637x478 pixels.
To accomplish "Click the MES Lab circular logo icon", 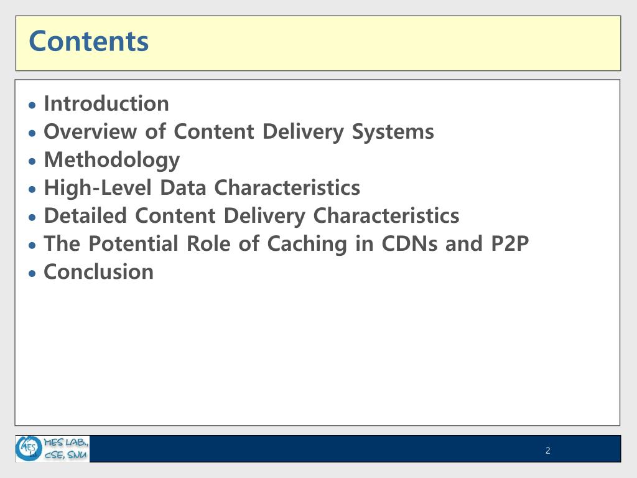I will pyautogui.click(x=29, y=448).
